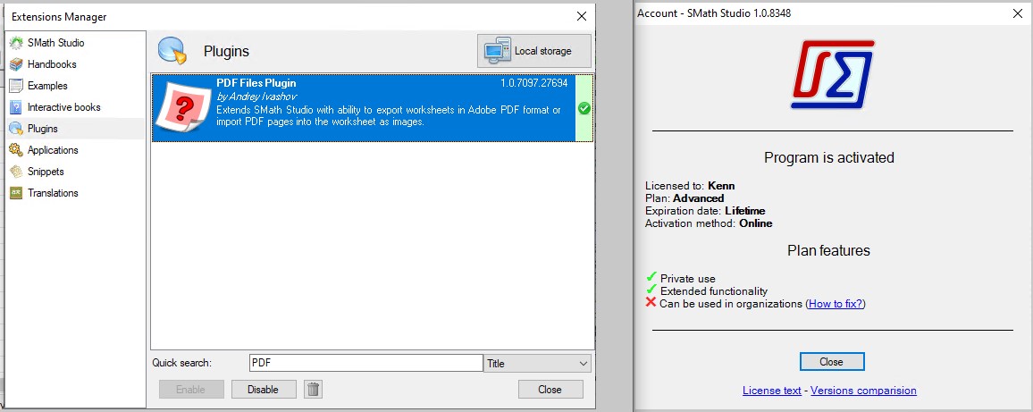Click the Applications gears icon

(x=16, y=150)
